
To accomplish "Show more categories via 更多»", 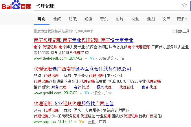I will (x=182, y=19).
